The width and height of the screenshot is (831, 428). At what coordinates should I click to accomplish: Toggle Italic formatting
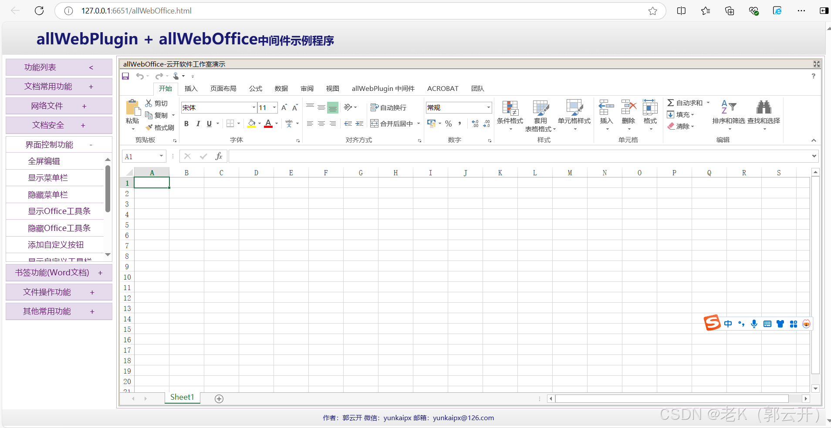coord(198,124)
